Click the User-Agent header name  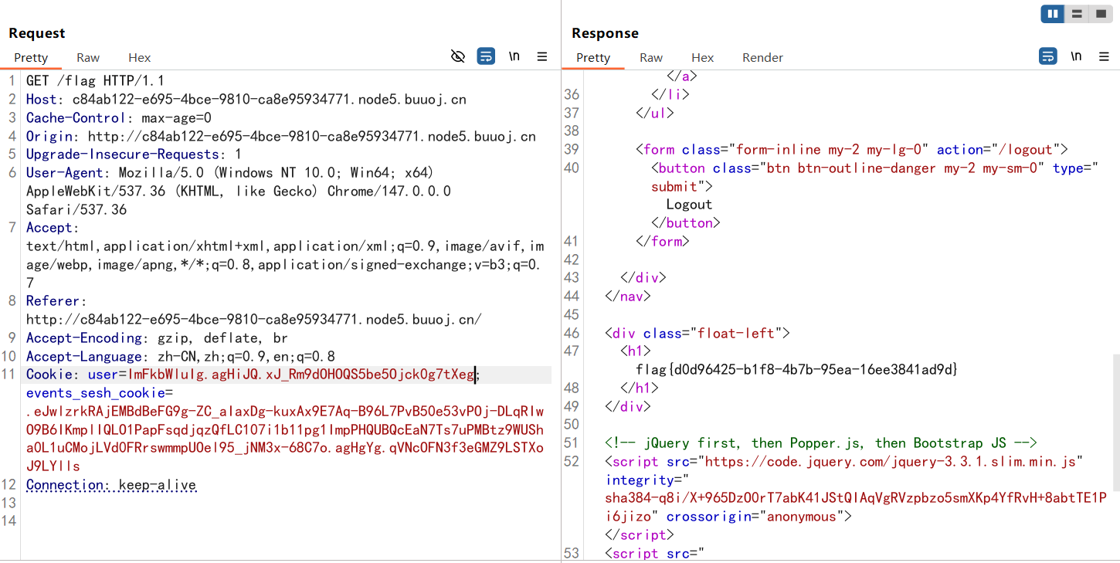point(69,173)
